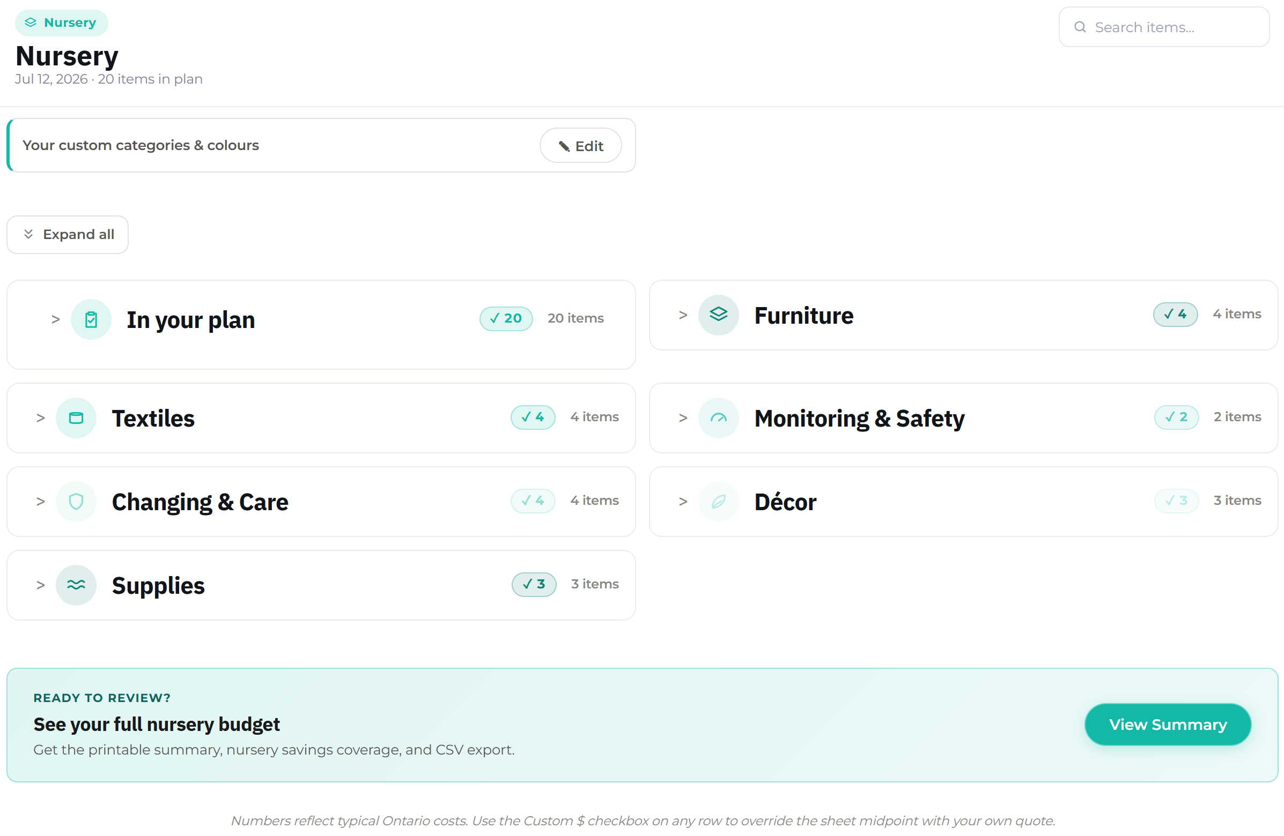Click '3 items' in the Décor row
The height and width of the screenshot is (836, 1284).
point(1237,500)
